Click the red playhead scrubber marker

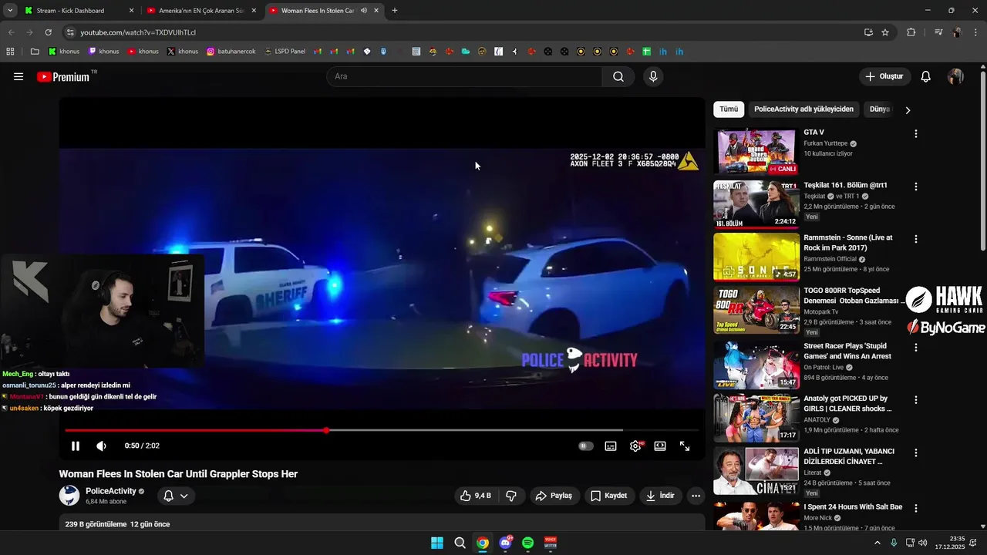326,430
